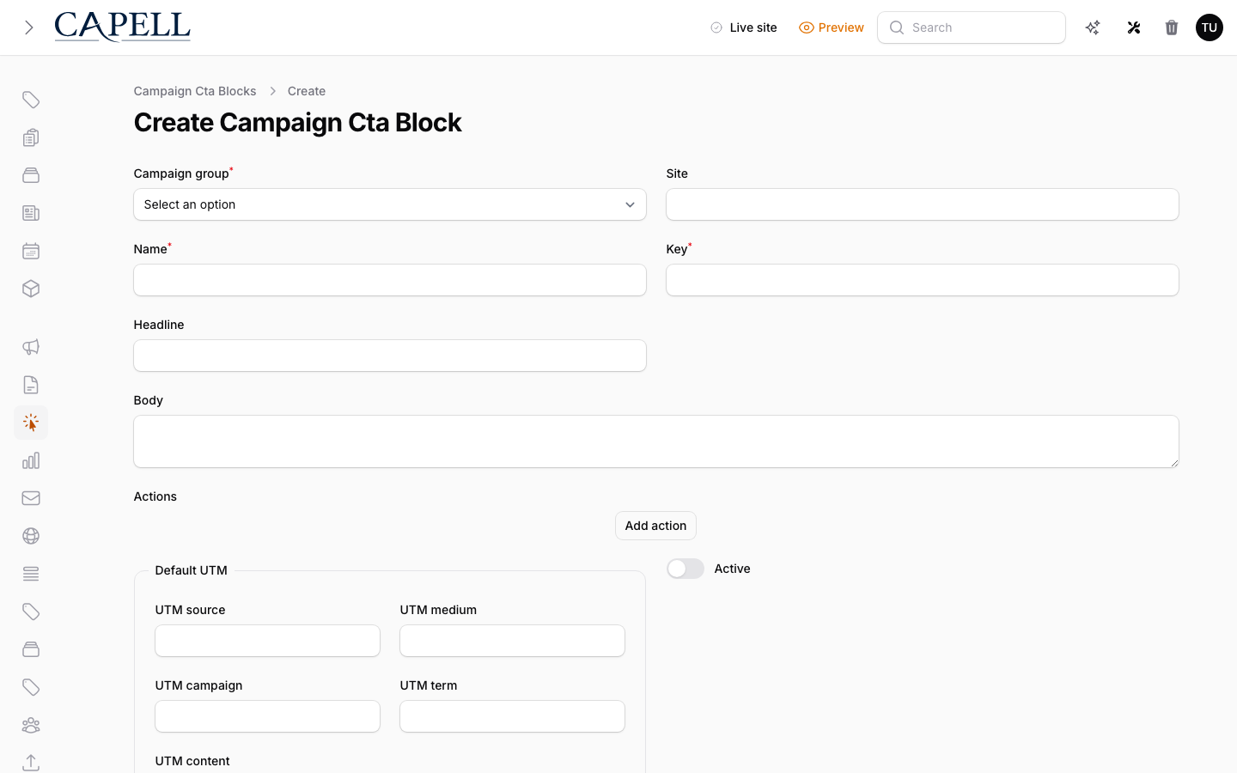Click the Create breadcrumb
This screenshot has width=1237, height=773.
307,91
